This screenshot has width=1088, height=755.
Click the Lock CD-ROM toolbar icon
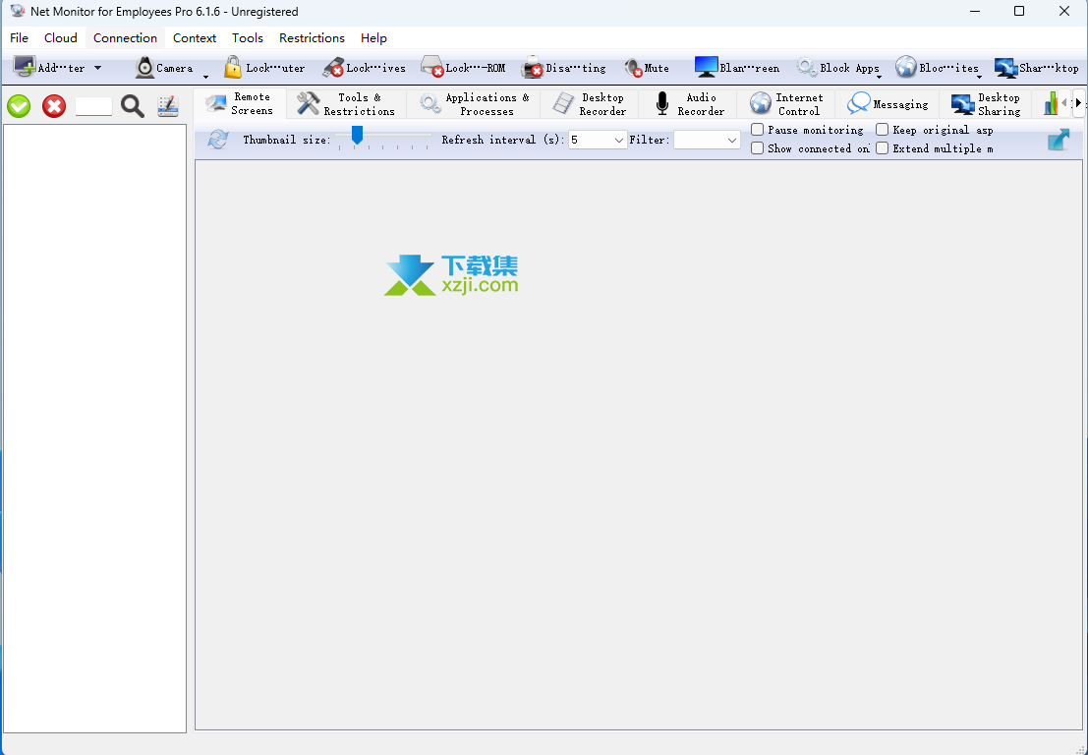pos(432,67)
